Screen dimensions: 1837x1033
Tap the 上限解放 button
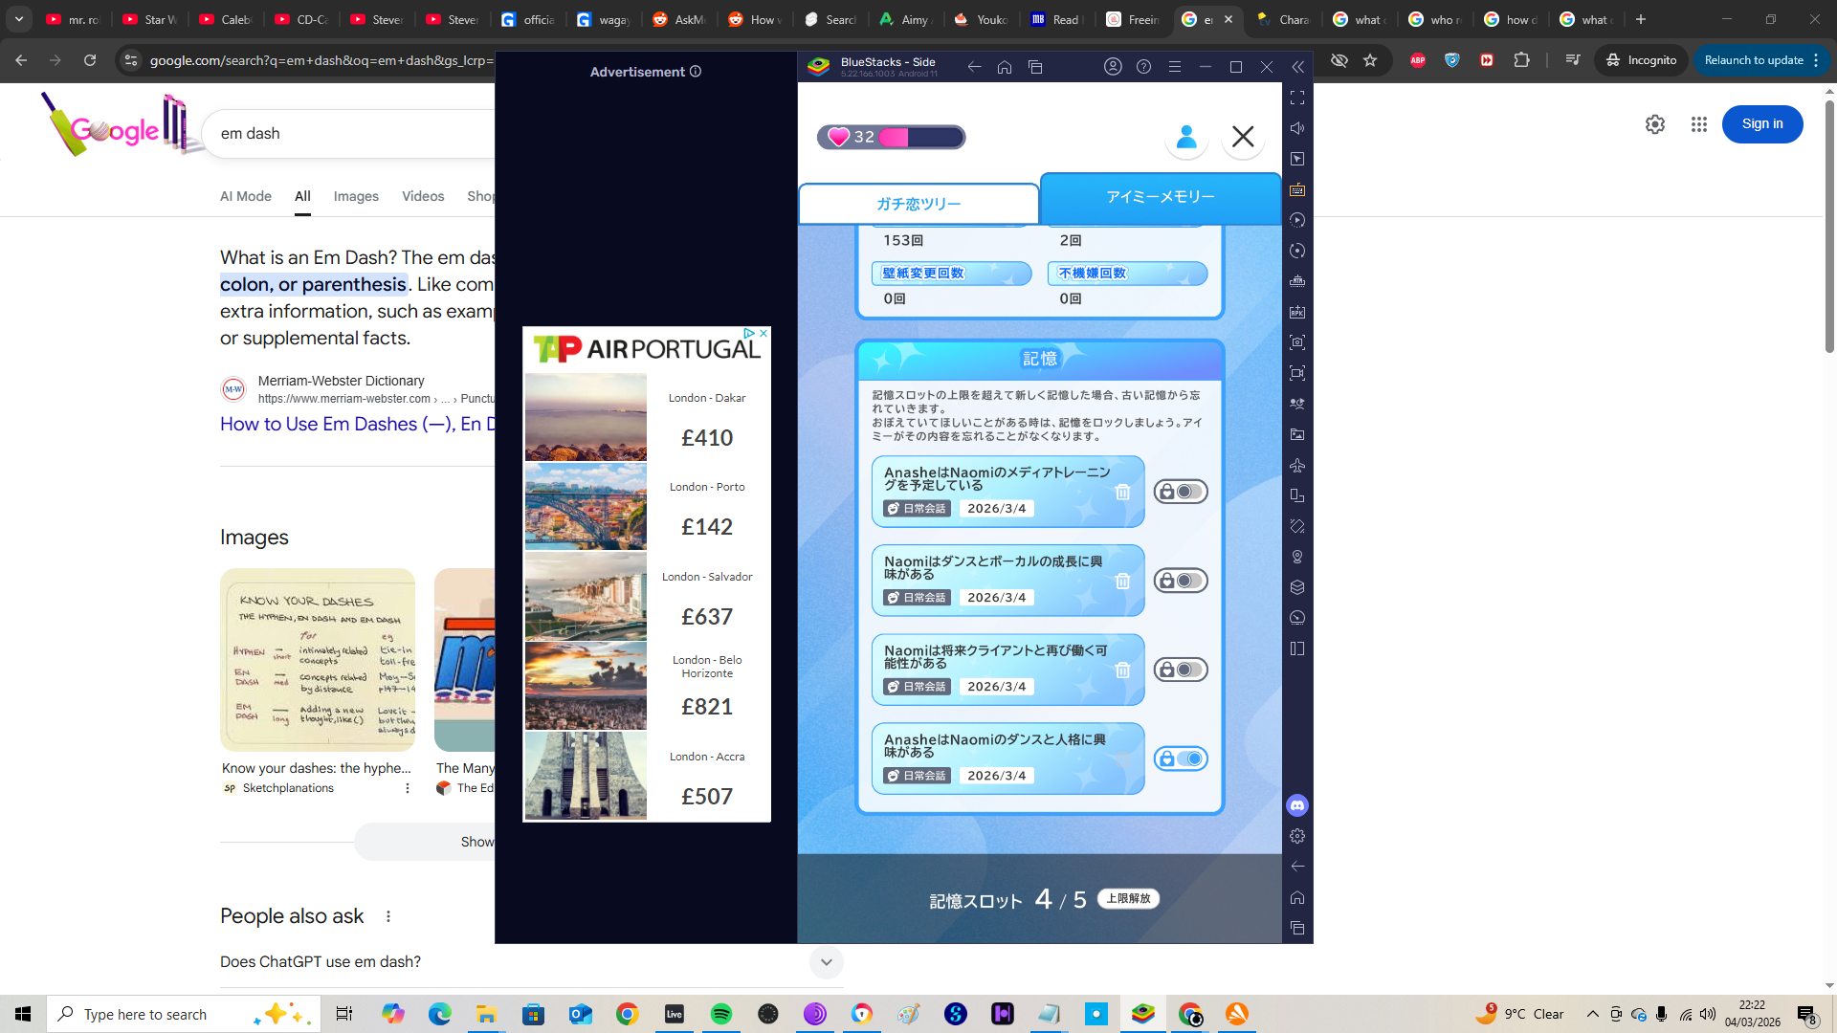click(x=1128, y=899)
